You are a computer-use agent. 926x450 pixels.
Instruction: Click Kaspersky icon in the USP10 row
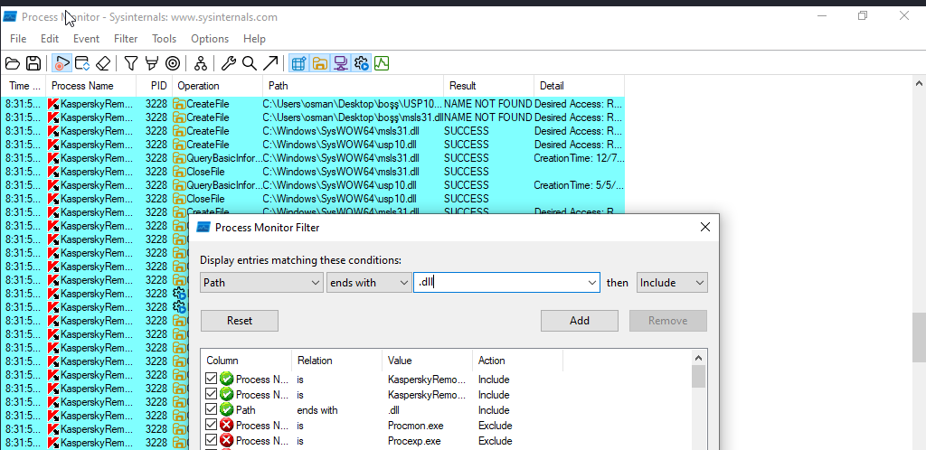click(x=53, y=104)
